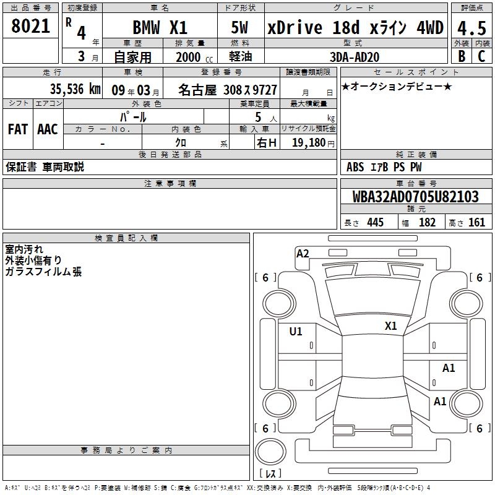This screenshot has height=495, width=495.
Task: Select the model code 3DA-AD20
Action: click(355, 57)
